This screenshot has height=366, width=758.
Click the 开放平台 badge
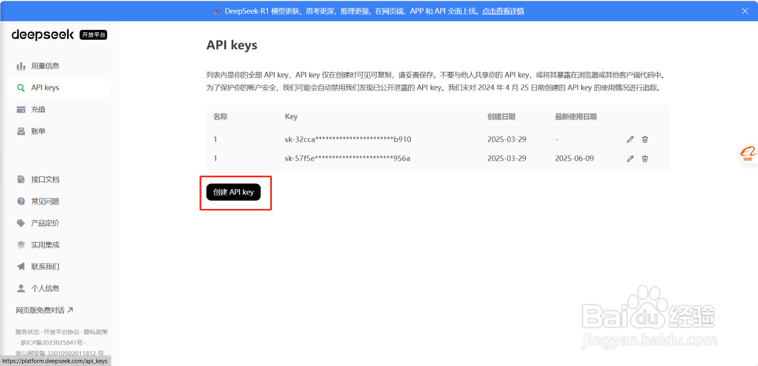(x=93, y=35)
